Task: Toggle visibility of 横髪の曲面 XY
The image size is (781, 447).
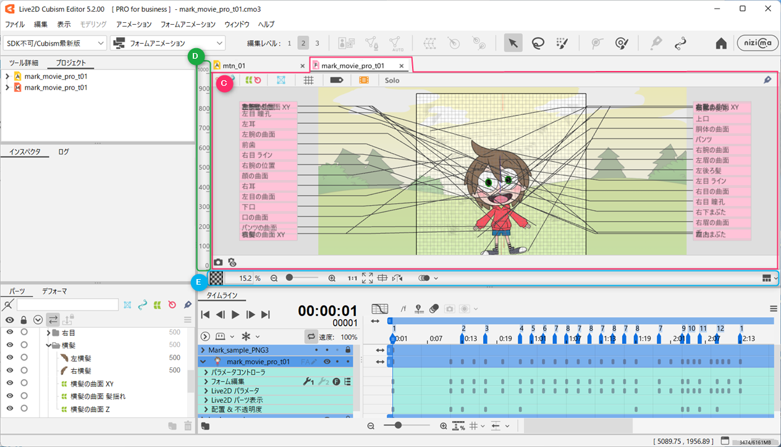Action: (9, 383)
